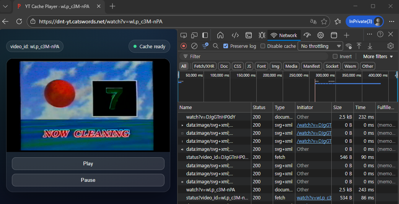Check the Invert filter checkbox
Image resolution: width=399 pixels, height=204 pixels.
(335, 56)
